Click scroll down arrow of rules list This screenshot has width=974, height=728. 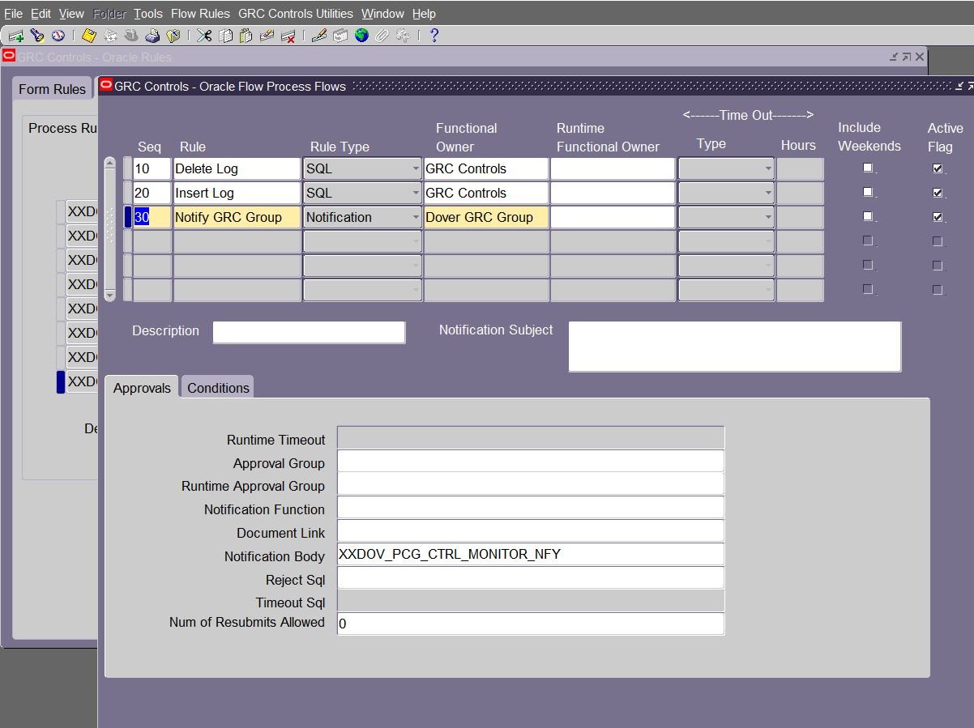click(110, 296)
